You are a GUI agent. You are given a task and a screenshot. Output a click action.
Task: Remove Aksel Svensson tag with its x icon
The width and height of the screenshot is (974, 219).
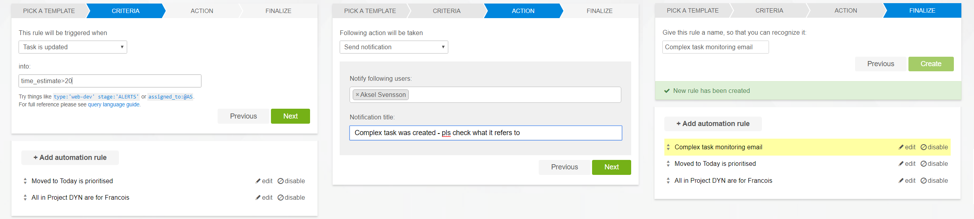[x=357, y=95]
